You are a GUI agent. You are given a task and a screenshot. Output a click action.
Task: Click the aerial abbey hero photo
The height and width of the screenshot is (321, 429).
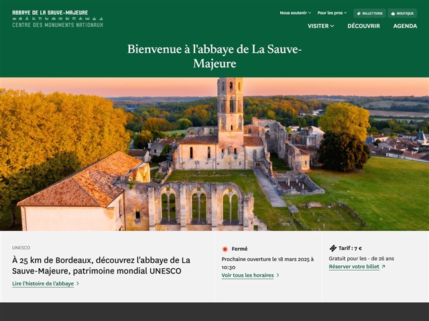pyautogui.click(x=214, y=154)
